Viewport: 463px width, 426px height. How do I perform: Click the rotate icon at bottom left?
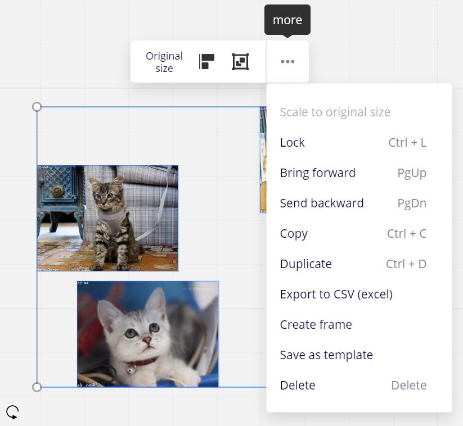(x=12, y=413)
